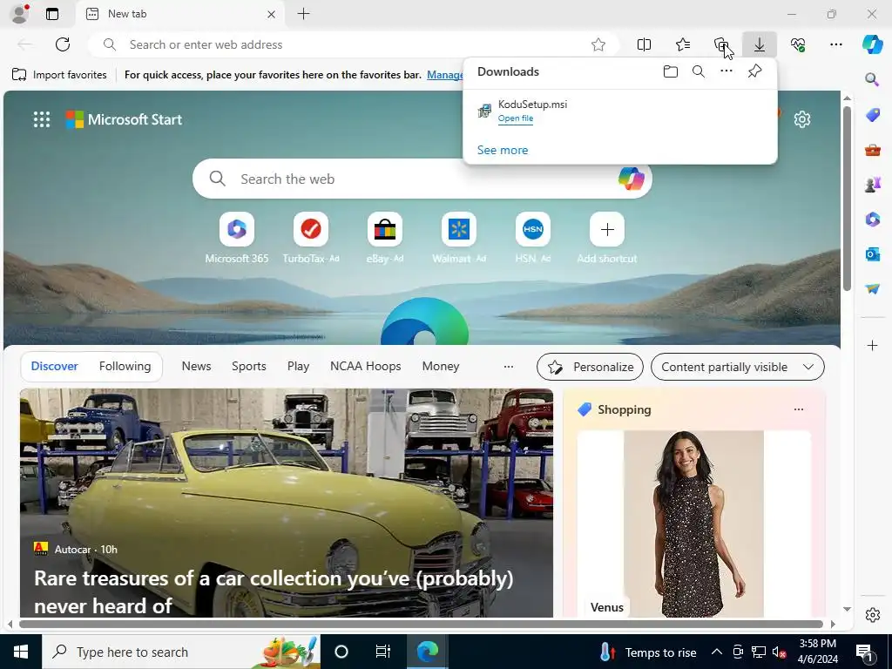Image resolution: width=892 pixels, height=669 pixels.
Task: Add a sidebar app with plus
Action: (872, 345)
